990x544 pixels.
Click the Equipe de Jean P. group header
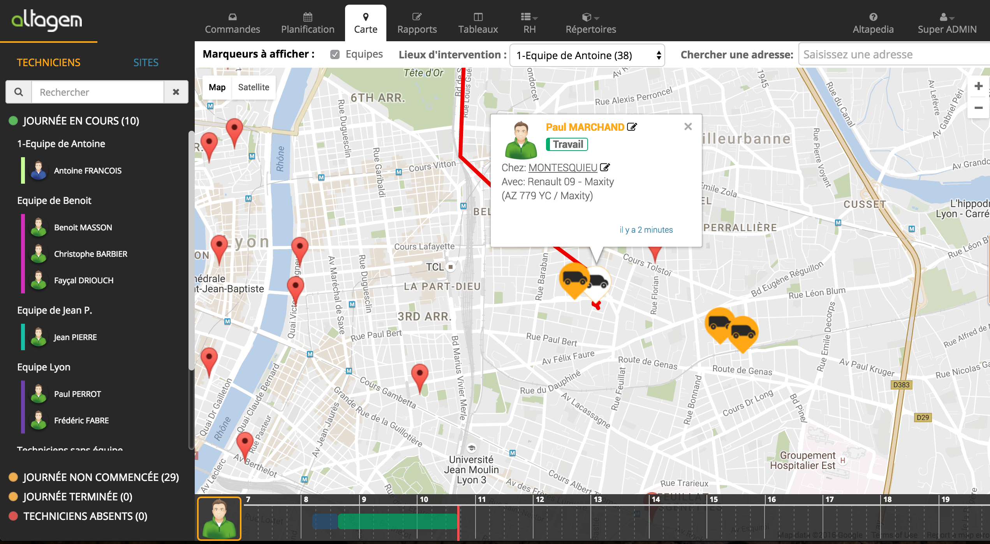point(55,310)
